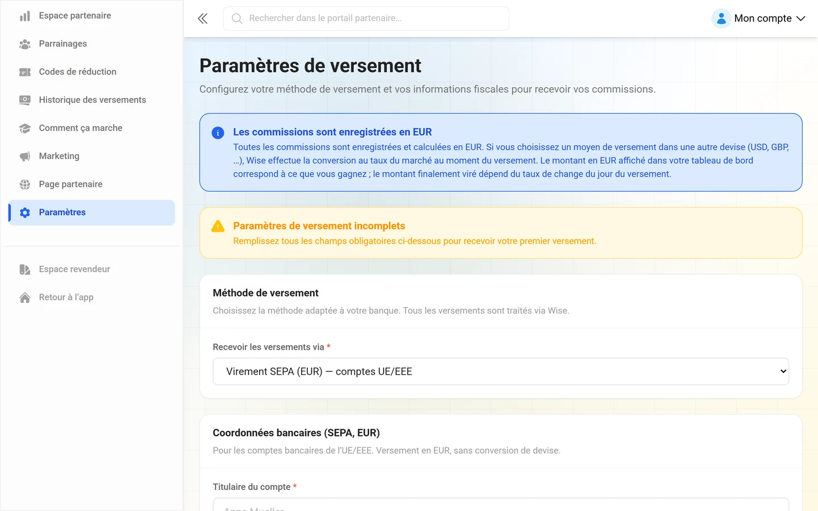Open Espace partenaire in the sidebar

pos(92,16)
